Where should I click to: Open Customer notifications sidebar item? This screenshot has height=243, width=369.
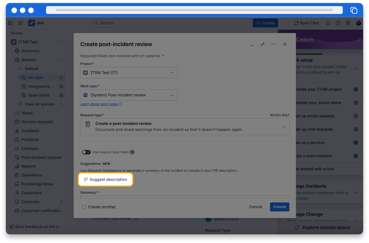42,211
